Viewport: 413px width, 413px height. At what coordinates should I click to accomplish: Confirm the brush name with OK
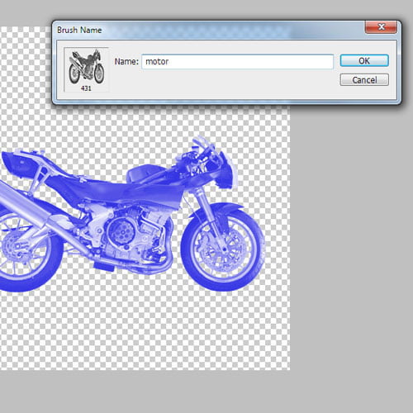364,60
